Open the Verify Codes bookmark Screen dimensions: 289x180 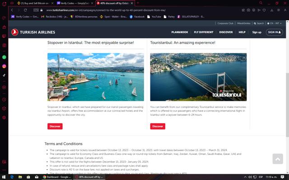[25, 17]
